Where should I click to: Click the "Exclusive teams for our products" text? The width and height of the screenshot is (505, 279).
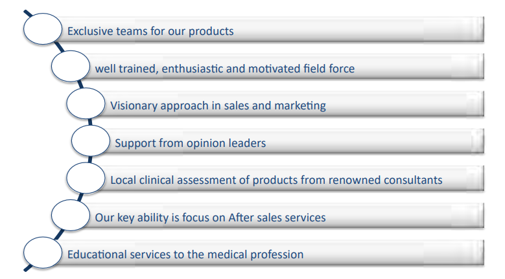pos(150,31)
